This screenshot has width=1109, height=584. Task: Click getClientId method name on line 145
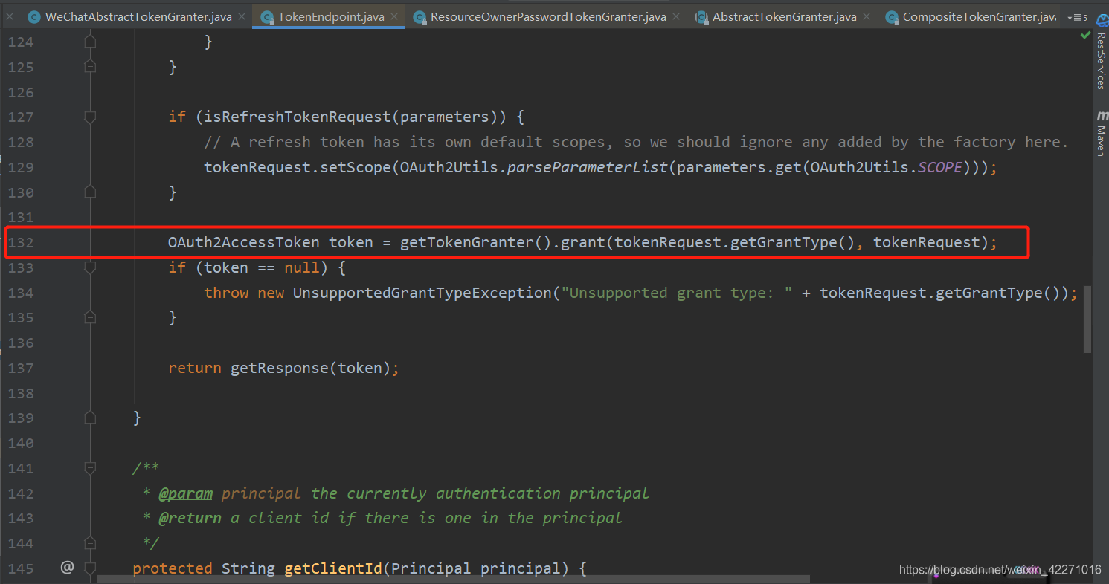point(333,568)
